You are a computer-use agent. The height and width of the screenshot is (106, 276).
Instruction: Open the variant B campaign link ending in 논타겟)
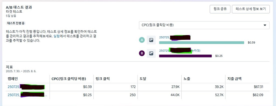coord(180,50)
